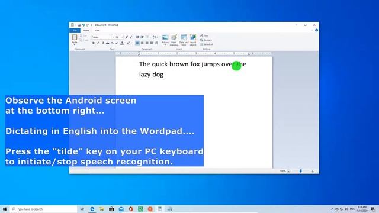Click Copy in the Clipboard group
The height and width of the screenshot is (213, 379).
click(84, 40)
